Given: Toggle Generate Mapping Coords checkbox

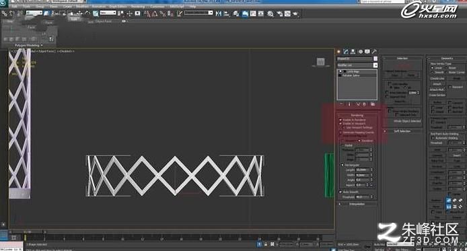Looking at the screenshot, I should (x=340, y=132).
